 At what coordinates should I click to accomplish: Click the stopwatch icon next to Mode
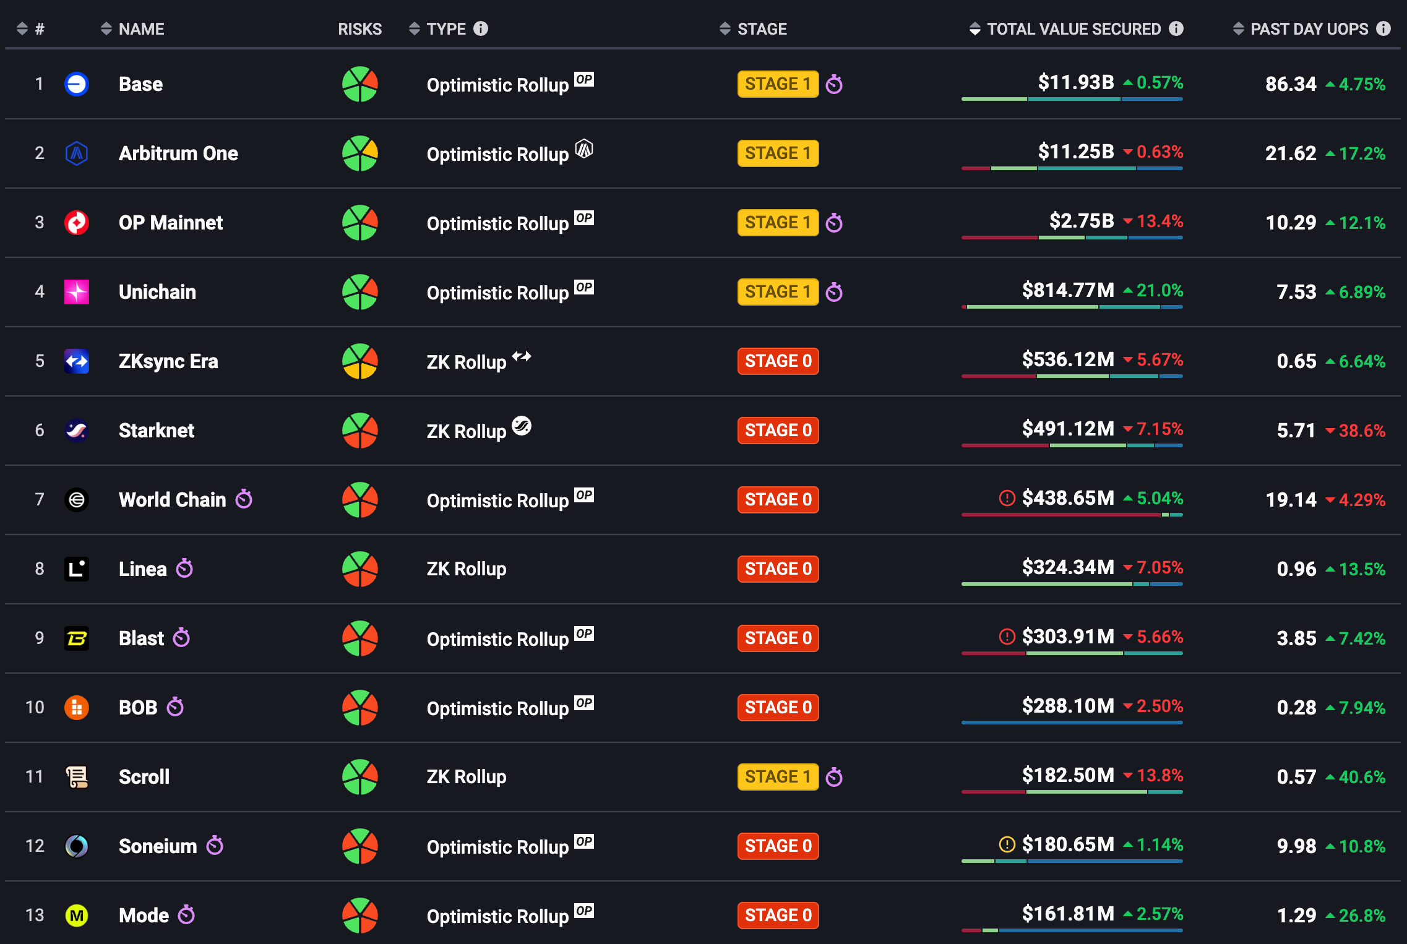click(186, 914)
